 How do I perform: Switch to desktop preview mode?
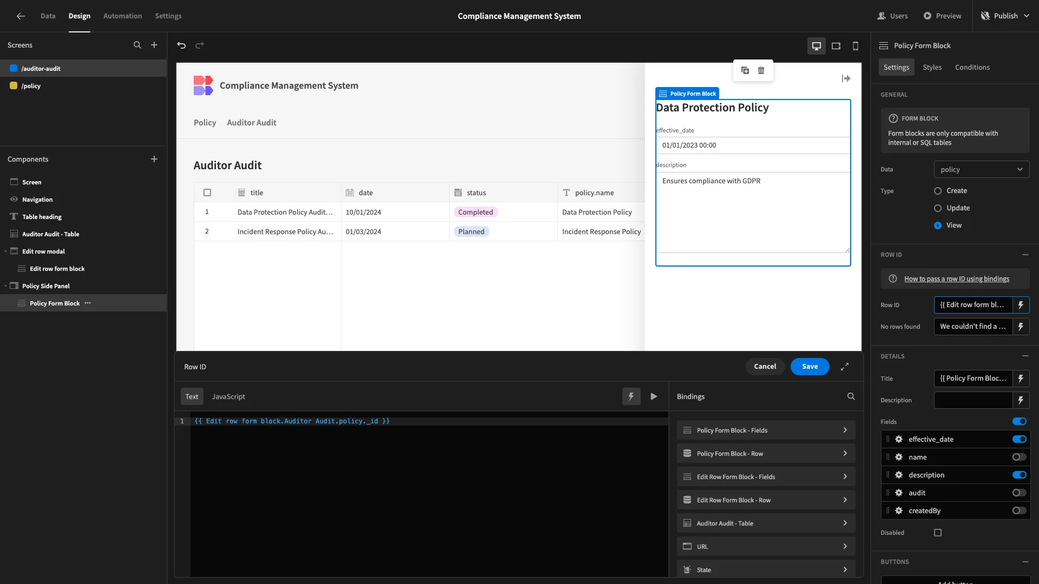[x=817, y=46]
